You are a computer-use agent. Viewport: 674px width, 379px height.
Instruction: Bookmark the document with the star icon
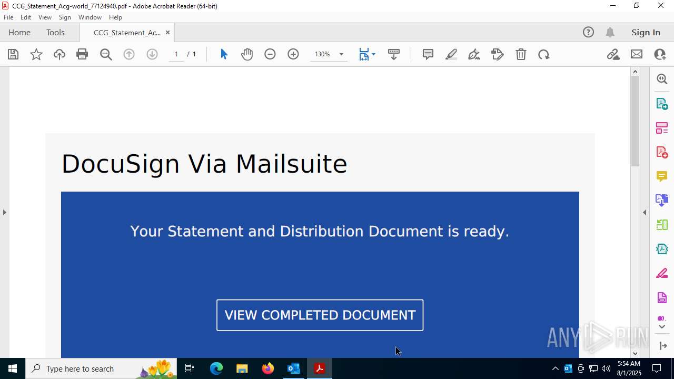(x=36, y=54)
